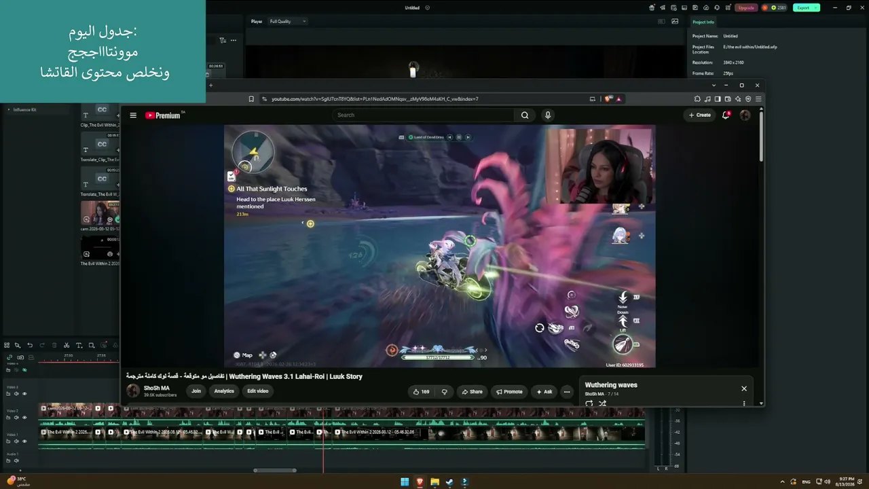Show the hidden Video 4 track

[x=24, y=370]
